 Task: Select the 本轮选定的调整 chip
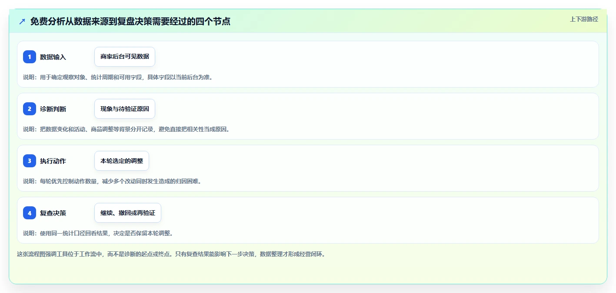pyautogui.click(x=122, y=161)
